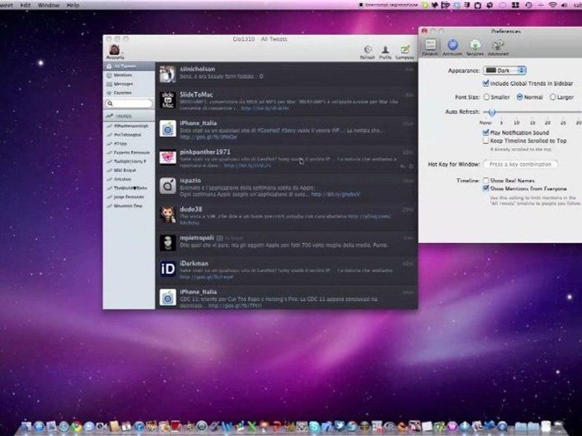Select Larger font size
The image size is (582, 436).
553,97
